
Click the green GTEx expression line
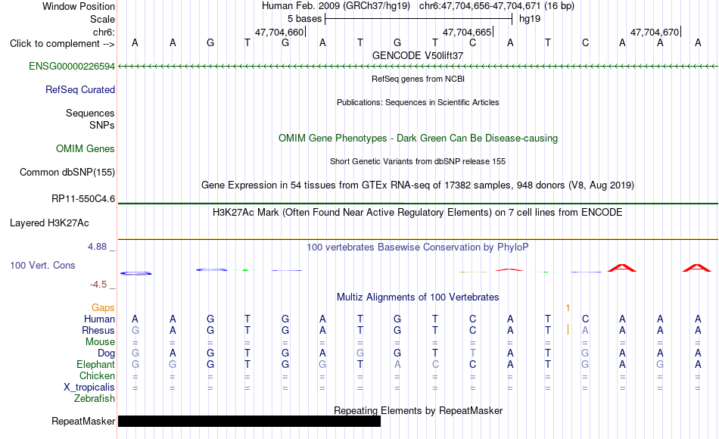(x=418, y=203)
